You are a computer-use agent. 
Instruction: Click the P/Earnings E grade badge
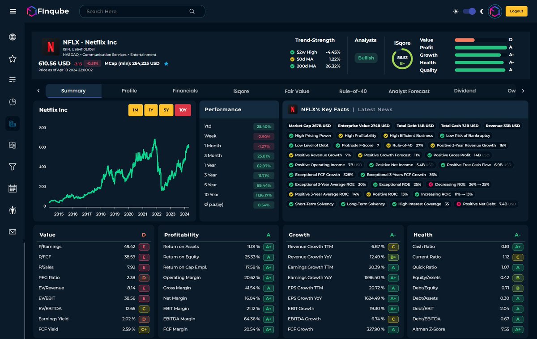[x=144, y=247]
